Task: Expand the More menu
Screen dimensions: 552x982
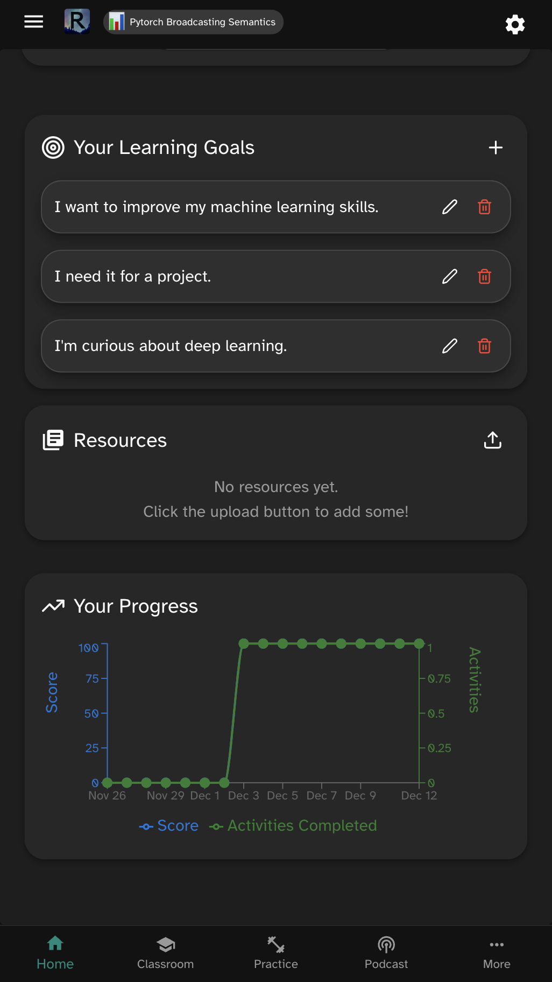Action: [x=497, y=952]
